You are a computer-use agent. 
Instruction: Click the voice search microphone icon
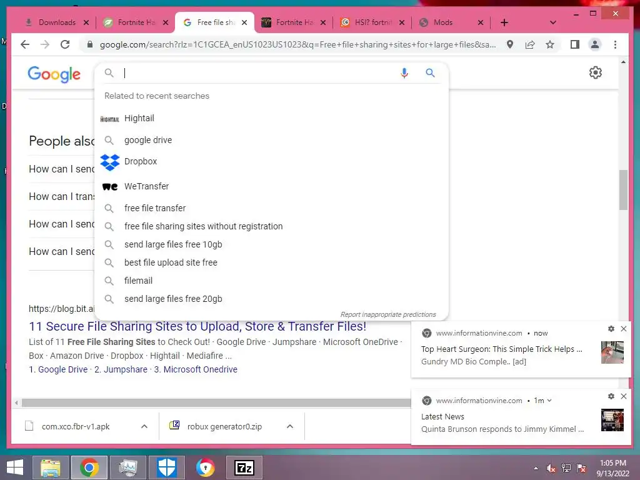[x=404, y=73]
